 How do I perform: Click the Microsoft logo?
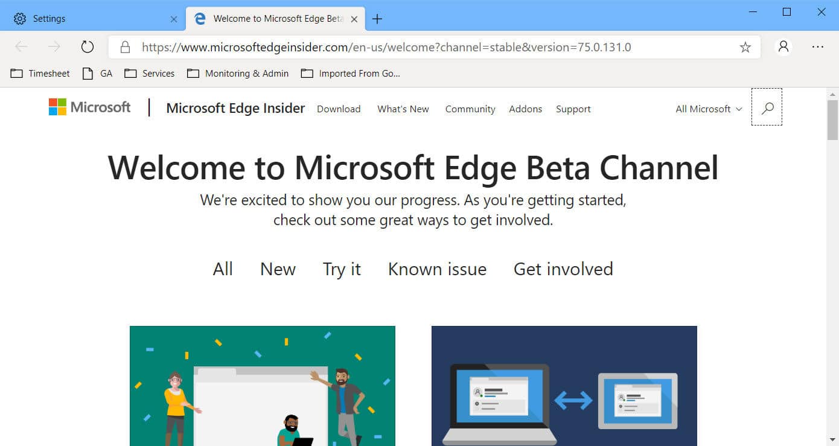89,107
